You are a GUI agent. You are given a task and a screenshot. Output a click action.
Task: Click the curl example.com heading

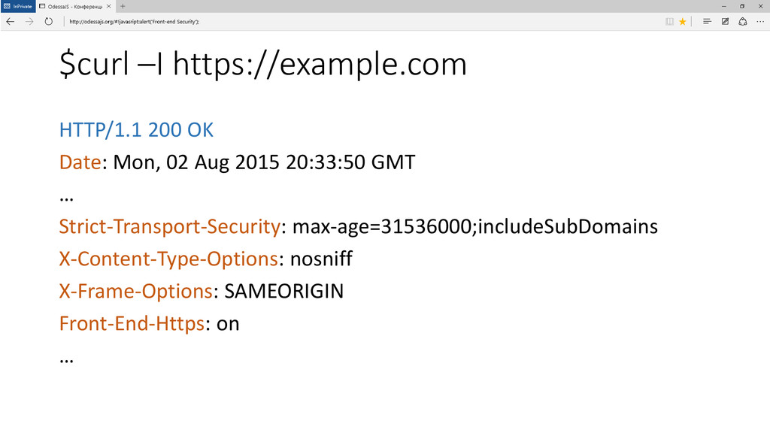tap(262, 64)
